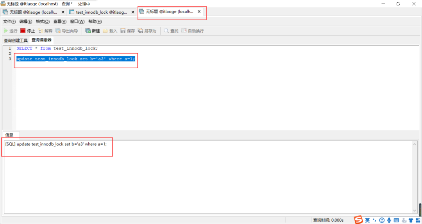Viewport: 422px width, 224px height.
Task: Click 另存为 (Save As) in toolbar
Action: (147, 31)
